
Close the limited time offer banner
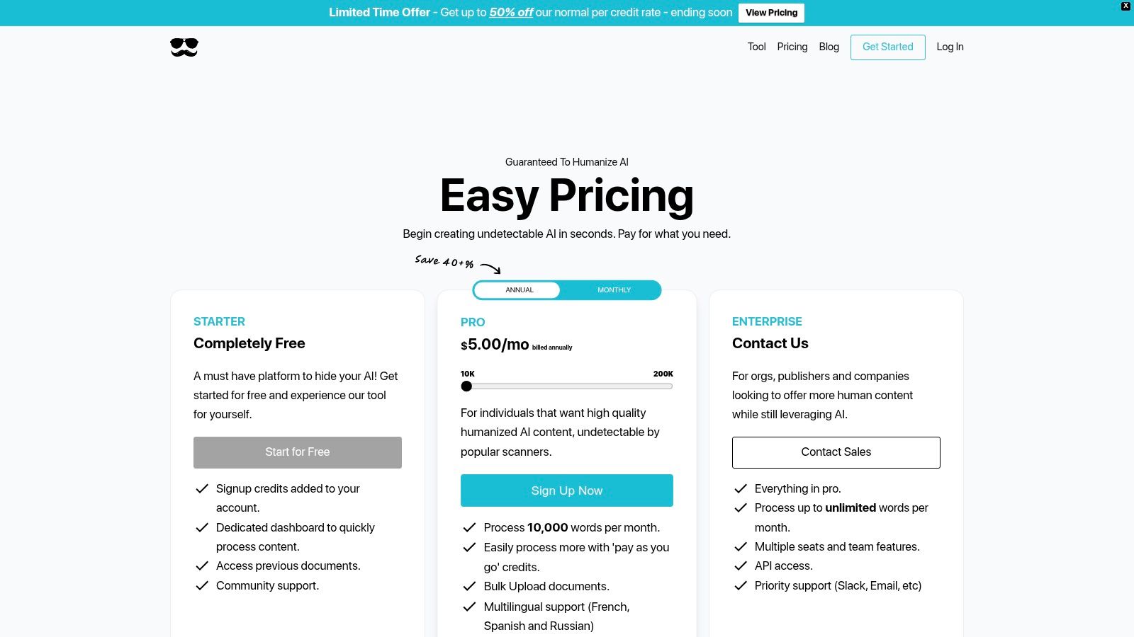(x=1125, y=6)
